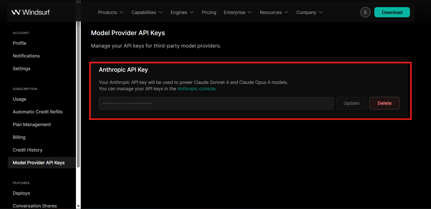Viewport: 431px width, 209px height.
Task: Expand the Enterprise dropdown menu
Action: click(238, 12)
